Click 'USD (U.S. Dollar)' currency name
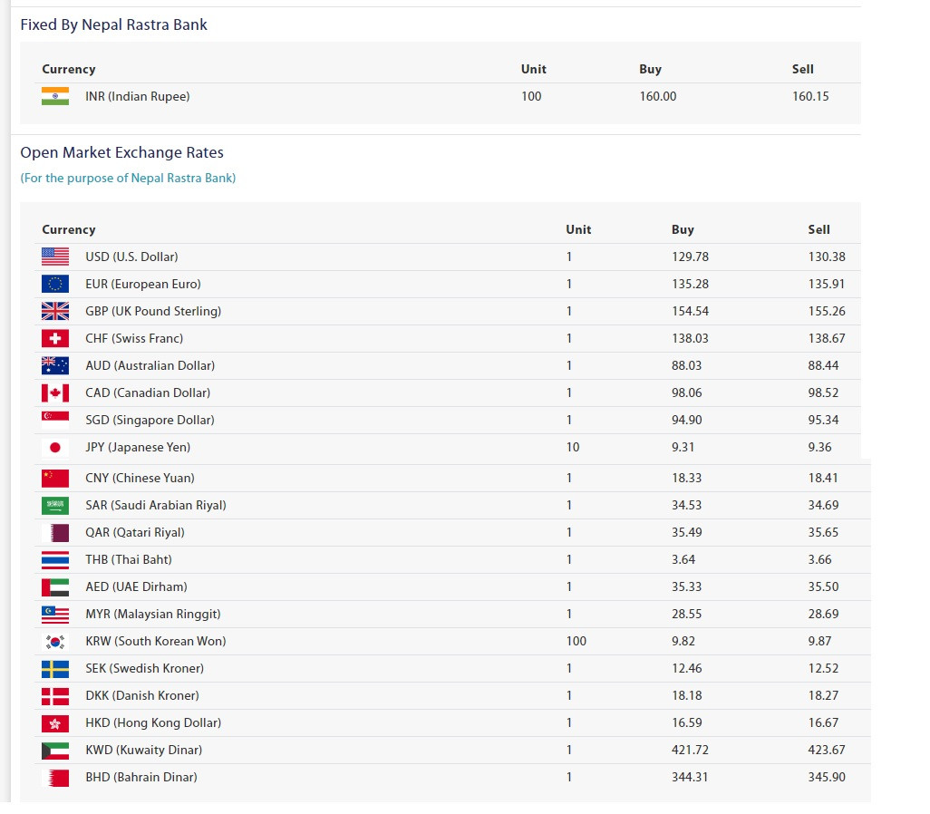The image size is (930, 814). (x=131, y=257)
